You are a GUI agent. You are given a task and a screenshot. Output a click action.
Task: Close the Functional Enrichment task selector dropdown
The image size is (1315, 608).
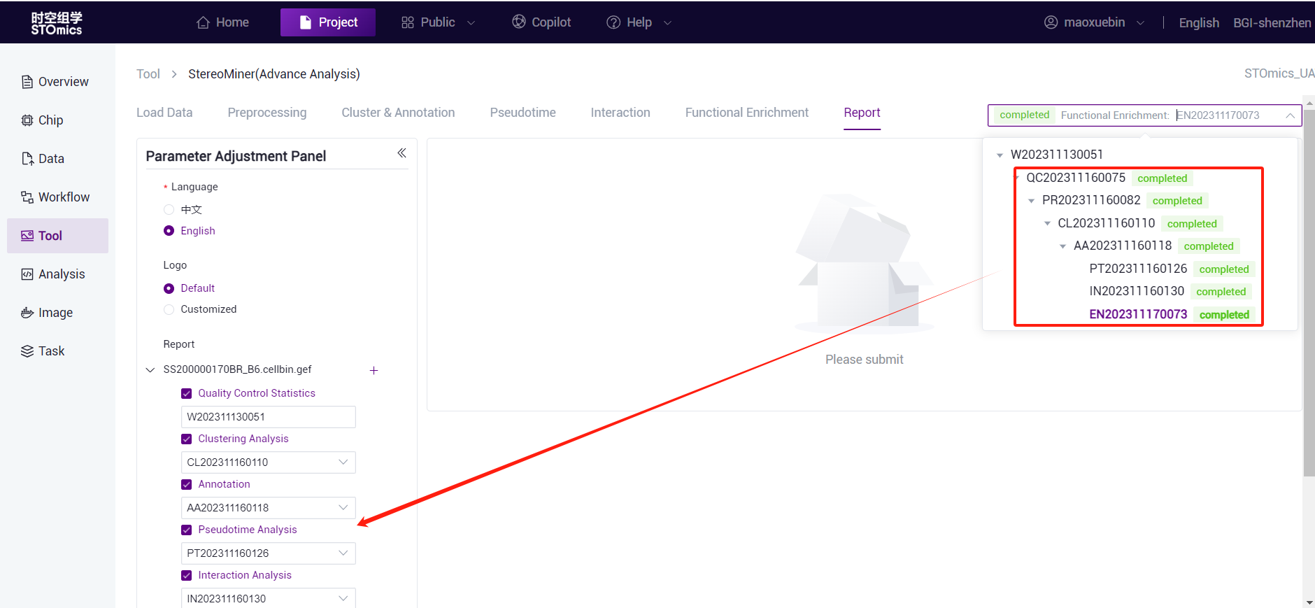(1290, 115)
